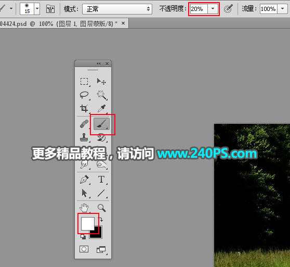Swap foreground and background colors
290x267 pixels.
(101, 220)
